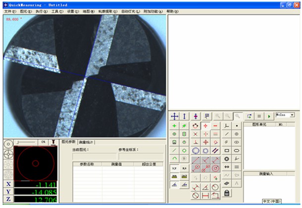Pick the green arc measuring tool
The image size is (302, 208).
pyautogui.click(x=174, y=159)
